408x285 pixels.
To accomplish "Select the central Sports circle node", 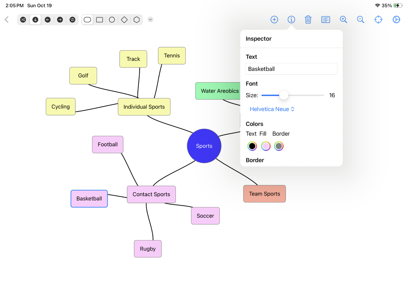I will pos(204,146).
